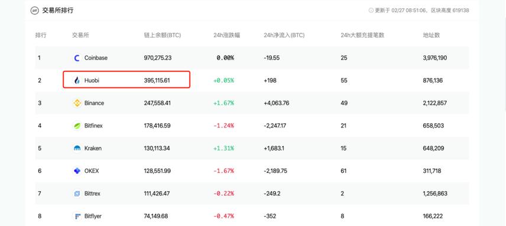Click the Kraken logo icon

click(x=77, y=149)
